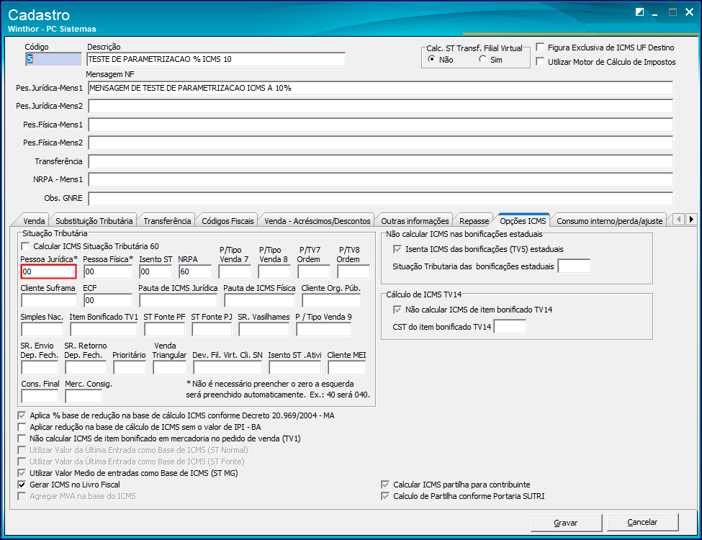Click Pes.Física-Mens1 field
The height and width of the screenshot is (540, 702).
coord(381,125)
